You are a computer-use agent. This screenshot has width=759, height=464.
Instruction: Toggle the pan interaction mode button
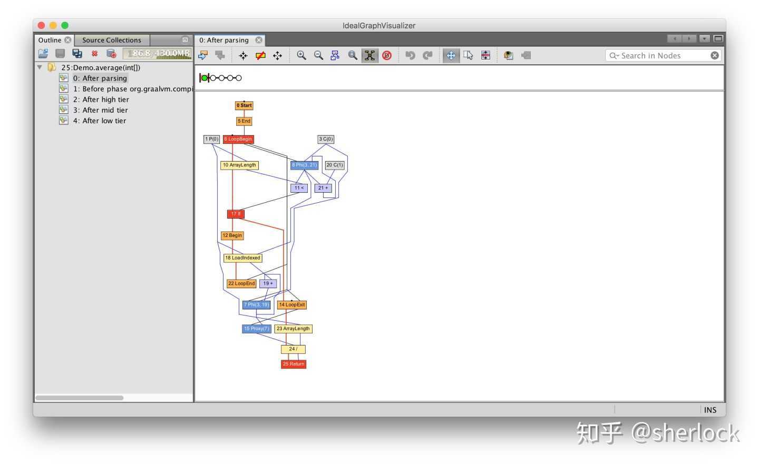pyautogui.click(x=451, y=55)
